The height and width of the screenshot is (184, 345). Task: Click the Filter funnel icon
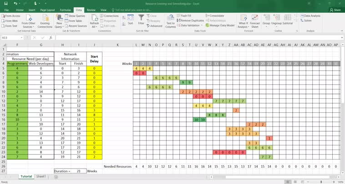tap(141, 20)
